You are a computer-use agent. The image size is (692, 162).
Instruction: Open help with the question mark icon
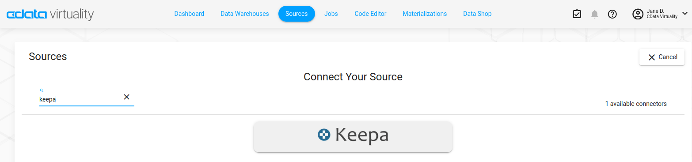[x=612, y=14]
